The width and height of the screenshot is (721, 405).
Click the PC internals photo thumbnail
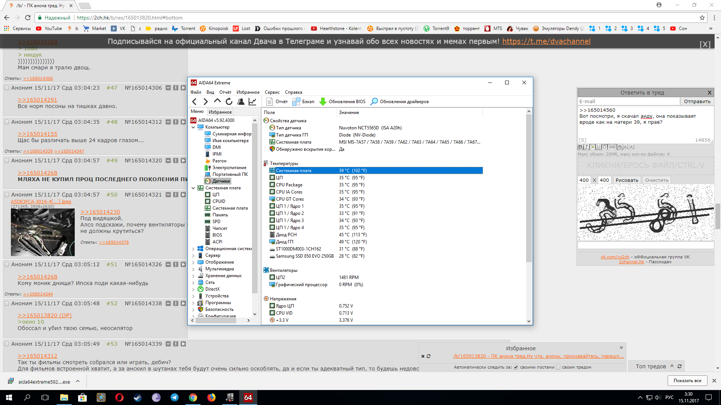tap(43, 232)
